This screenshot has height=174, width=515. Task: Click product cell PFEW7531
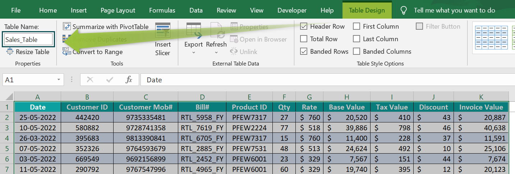(249, 148)
